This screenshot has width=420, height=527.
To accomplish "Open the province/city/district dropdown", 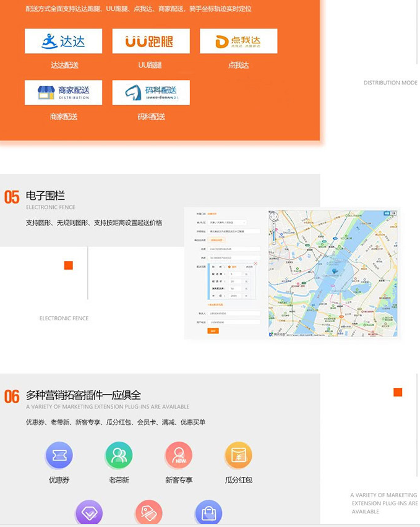I will 227,223.
